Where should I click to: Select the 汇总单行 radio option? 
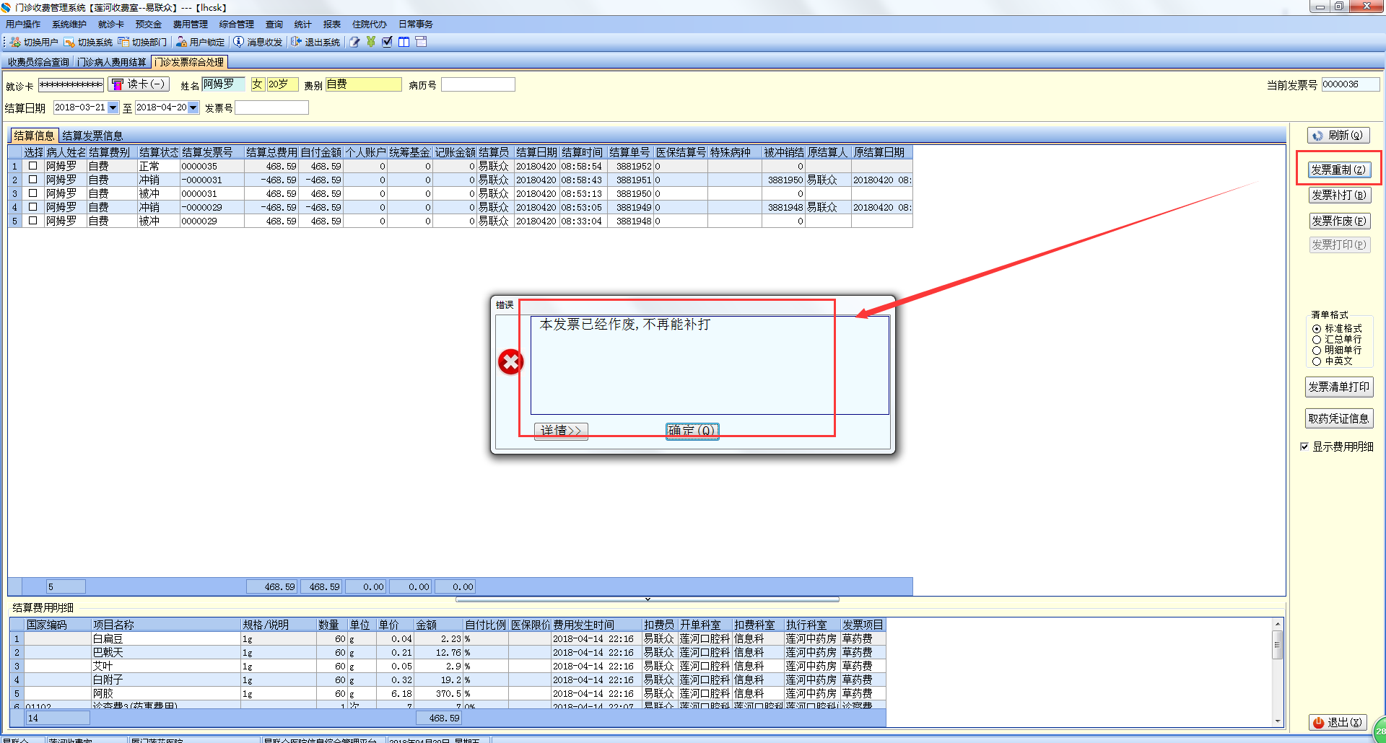[1317, 340]
